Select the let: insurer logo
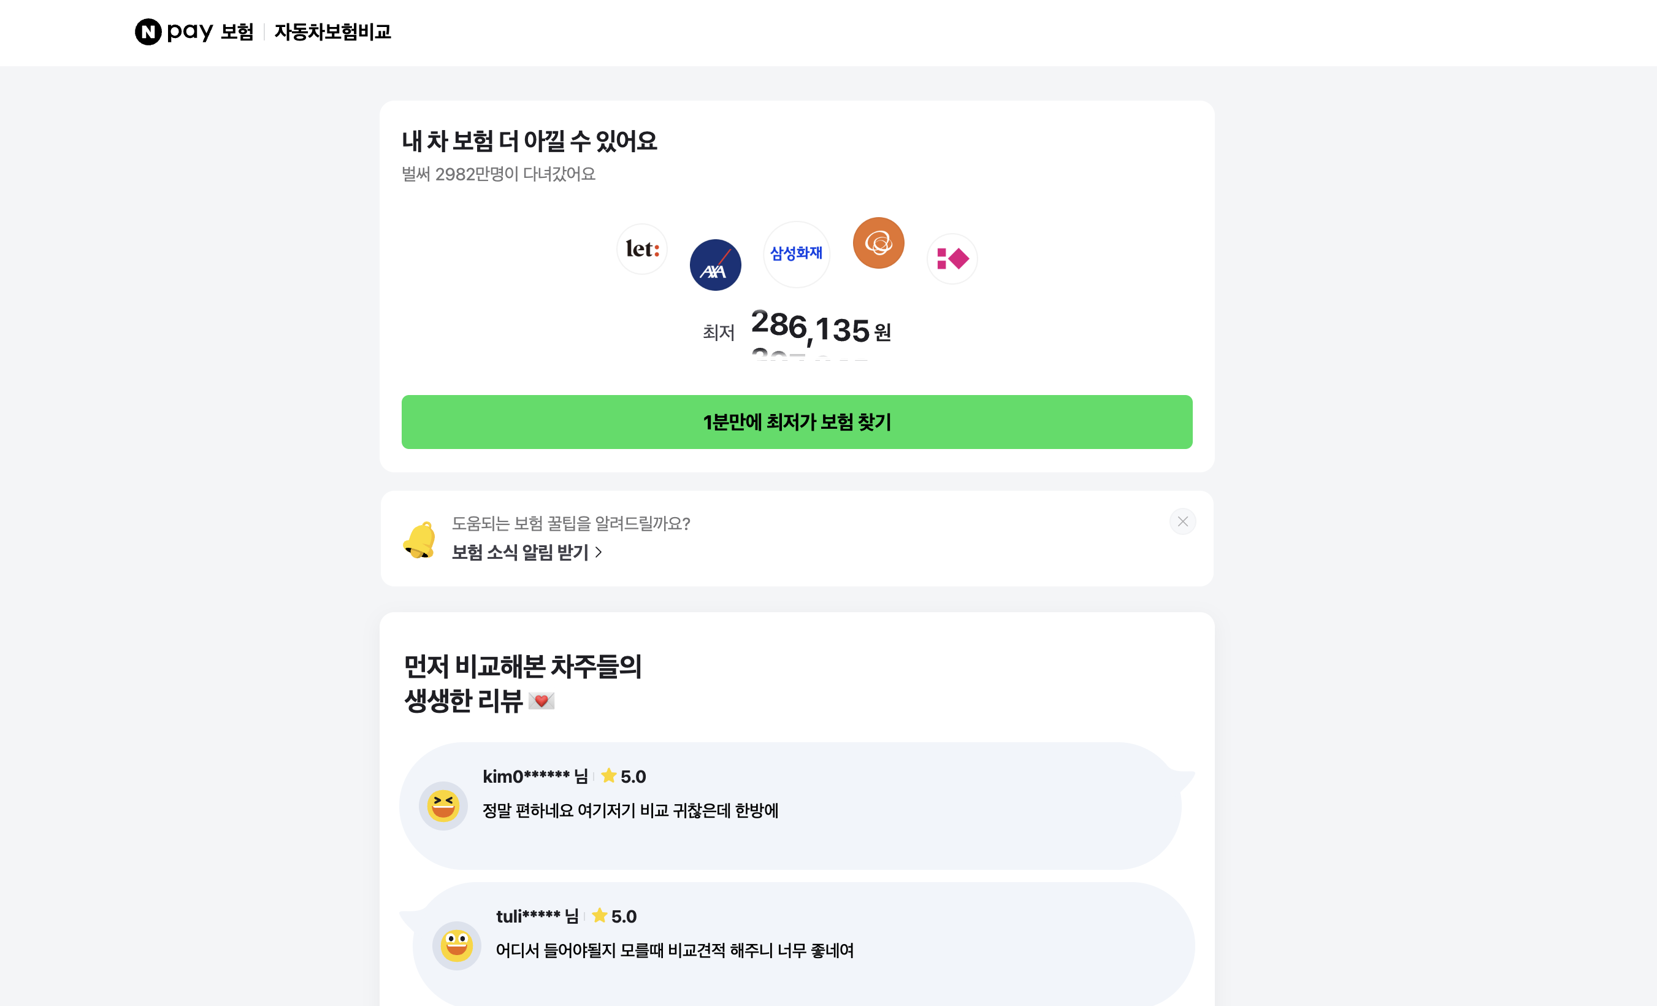The height and width of the screenshot is (1006, 1657). point(641,250)
